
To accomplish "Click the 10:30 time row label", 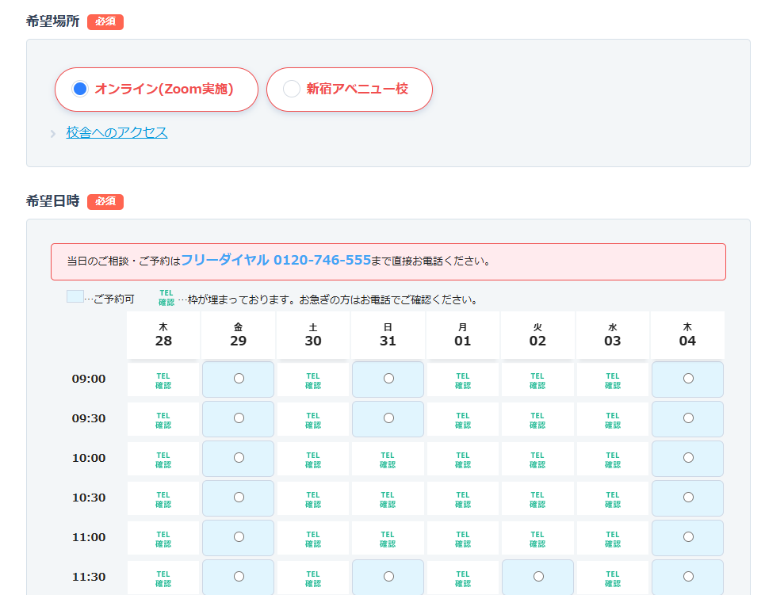I will point(89,498).
